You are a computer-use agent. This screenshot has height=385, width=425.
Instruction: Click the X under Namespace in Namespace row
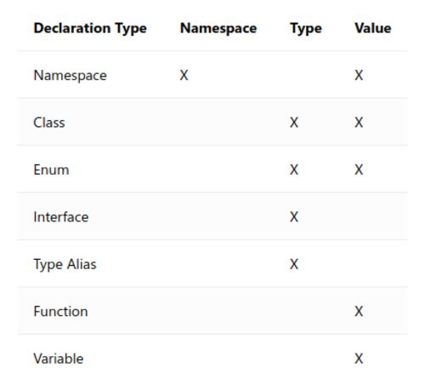(x=184, y=75)
